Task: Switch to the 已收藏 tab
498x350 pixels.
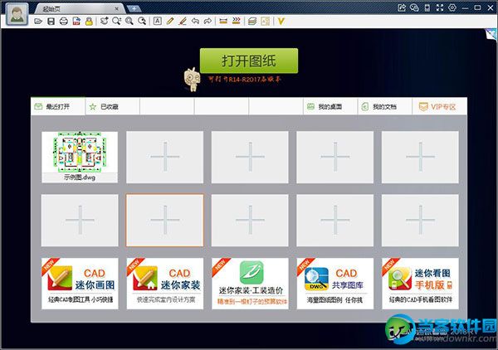Action: (112, 107)
